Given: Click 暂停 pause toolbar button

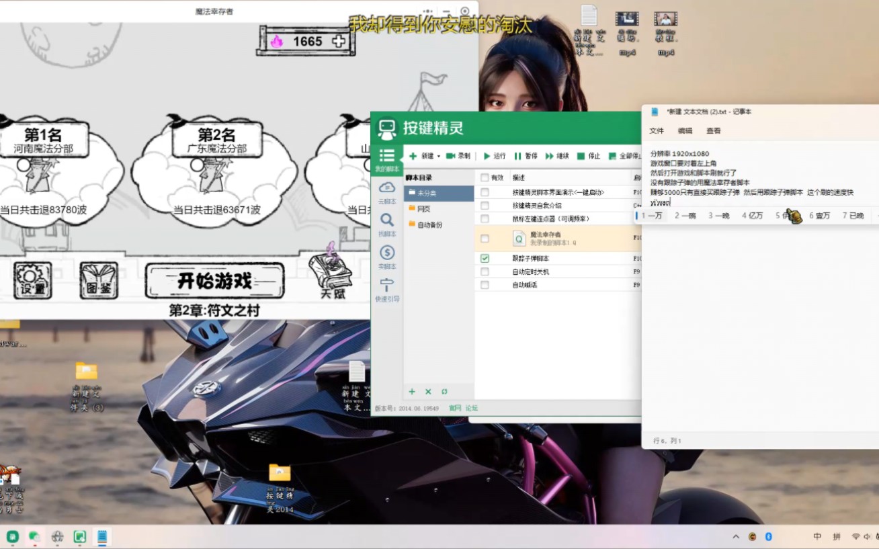Looking at the screenshot, I should coord(526,156).
